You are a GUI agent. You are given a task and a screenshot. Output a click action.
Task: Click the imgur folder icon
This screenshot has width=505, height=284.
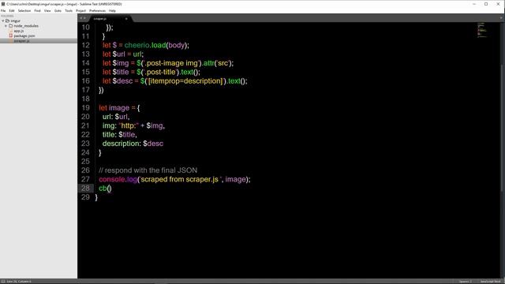[x=7, y=21]
